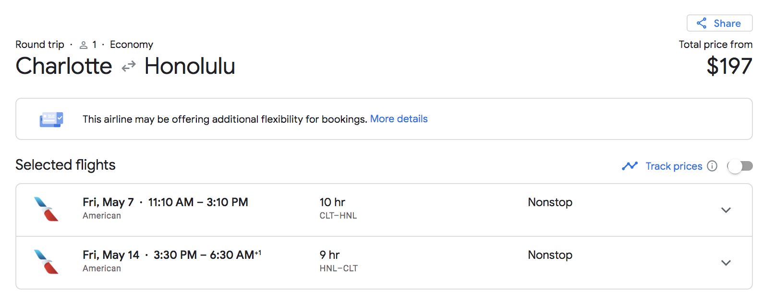
Task: Click the share network icon
Action: click(702, 23)
